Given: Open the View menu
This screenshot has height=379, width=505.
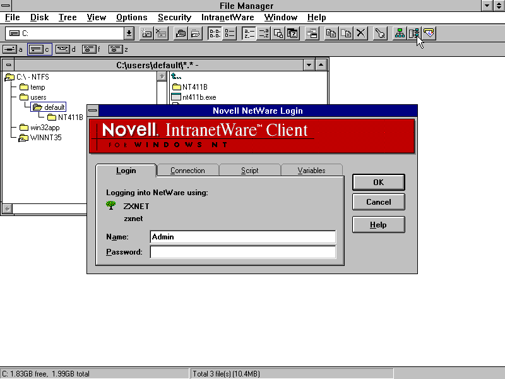Looking at the screenshot, I should [x=97, y=18].
